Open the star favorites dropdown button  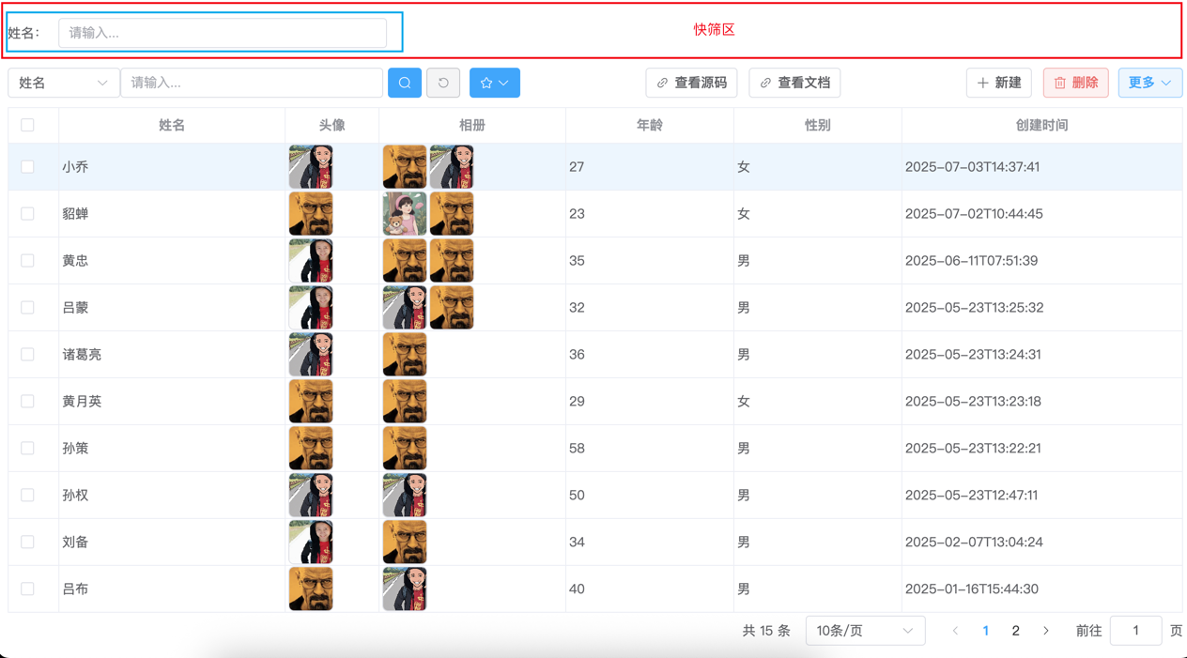pos(495,83)
